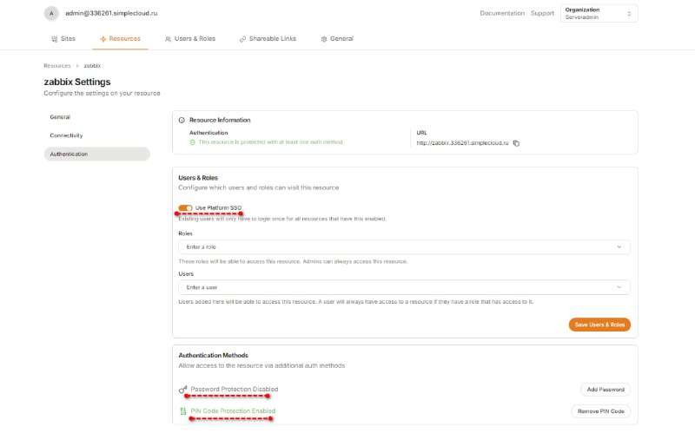The height and width of the screenshot is (433, 695).
Task: Click the http://zabbix.336261.simplecloud.ru URL text
Action: [x=462, y=143]
